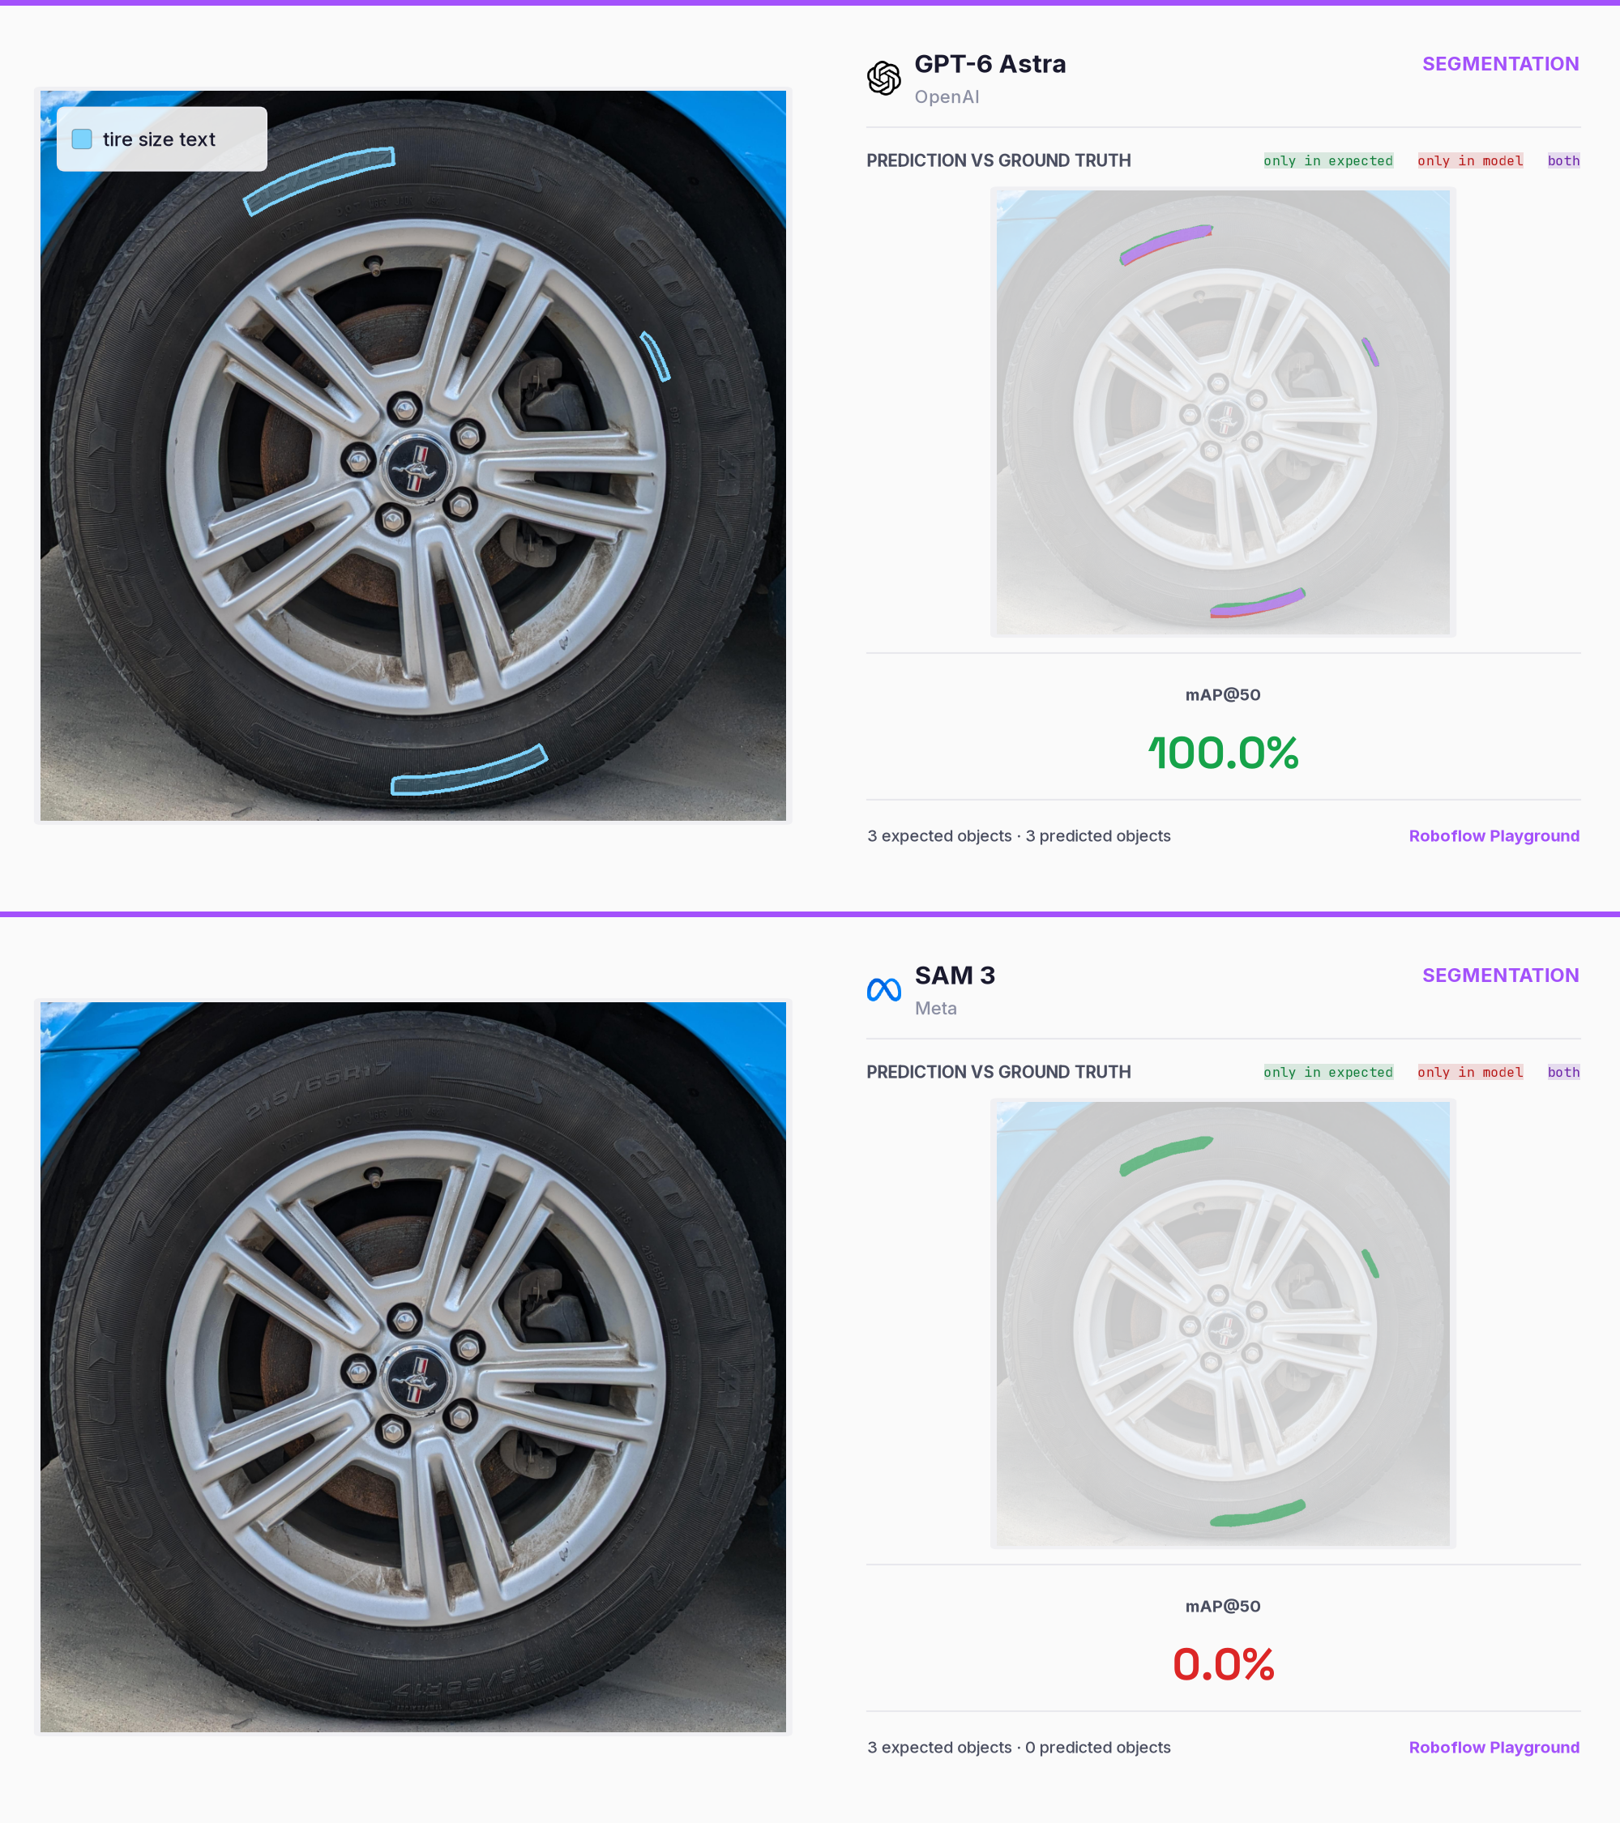Click the Meta logo icon
1620x1823 pixels.
(x=883, y=990)
